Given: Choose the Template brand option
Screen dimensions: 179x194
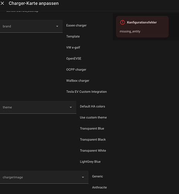Looking at the screenshot, I should pos(73,36).
